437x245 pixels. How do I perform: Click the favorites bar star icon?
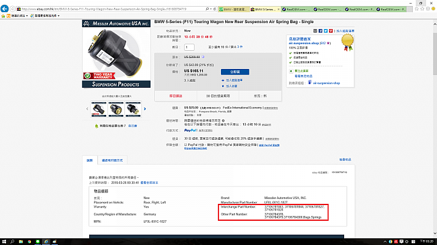[x=3, y=16]
